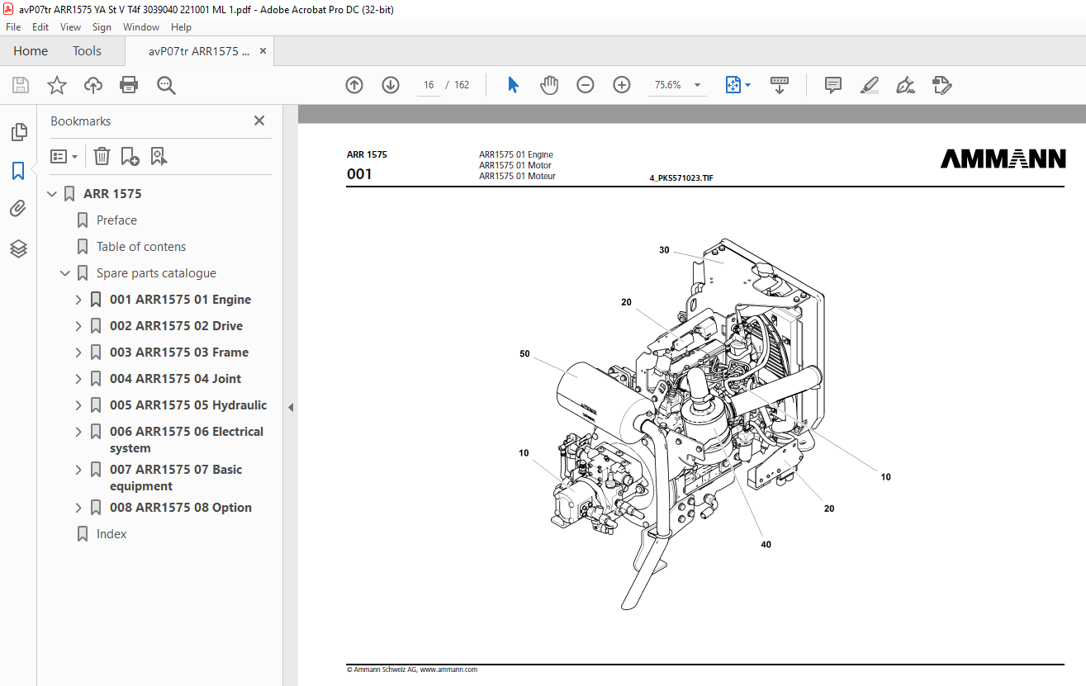Open the Edit menu
1086x686 pixels.
tap(40, 27)
